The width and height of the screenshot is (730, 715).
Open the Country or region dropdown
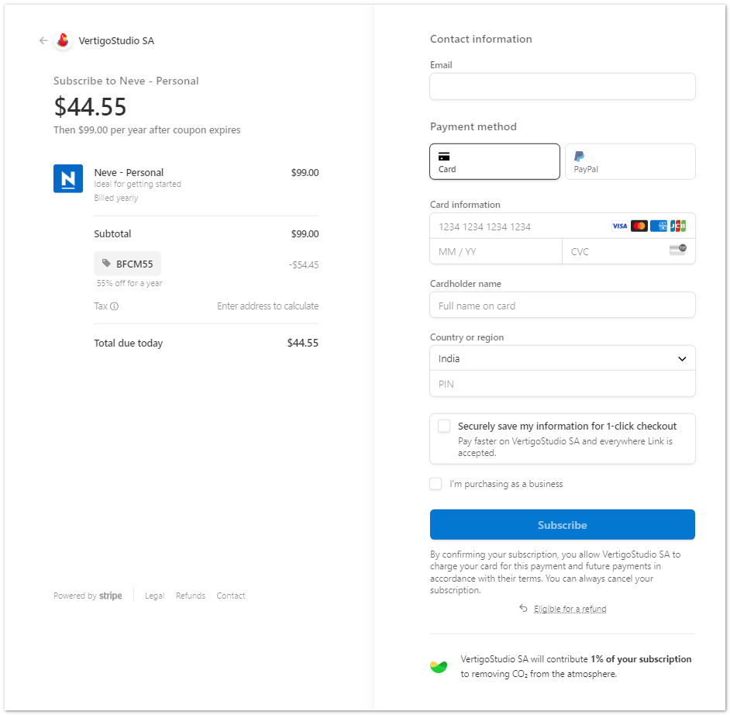click(x=562, y=359)
